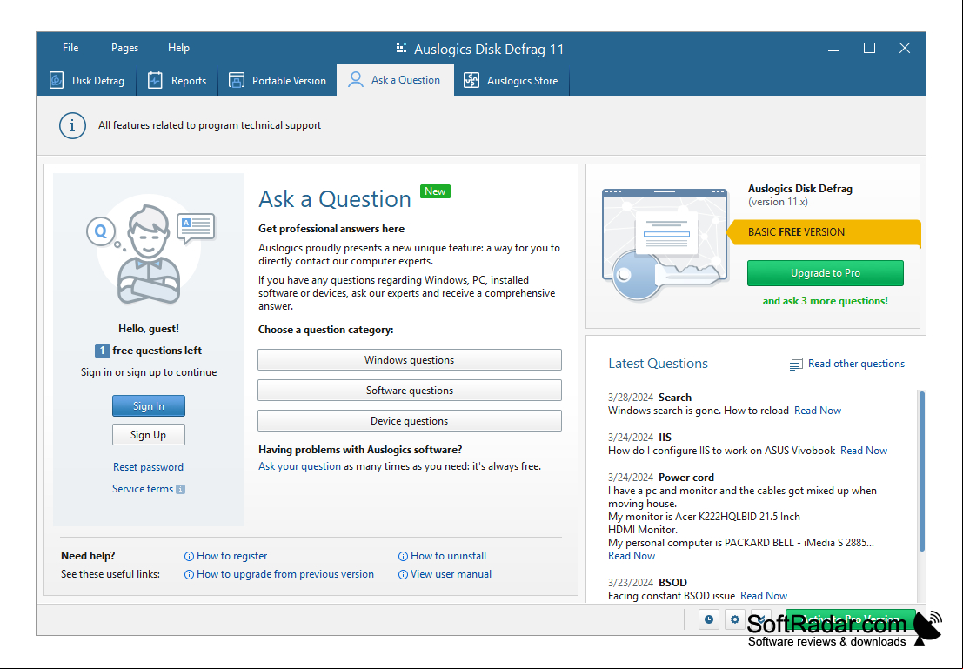The width and height of the screenshot is (963, 669).
Task: Click the '1 free questions left' counter
Action: 148,351
